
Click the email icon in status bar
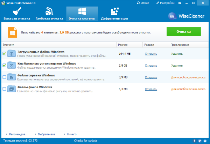pyautogui.click(x=205, y=141)
